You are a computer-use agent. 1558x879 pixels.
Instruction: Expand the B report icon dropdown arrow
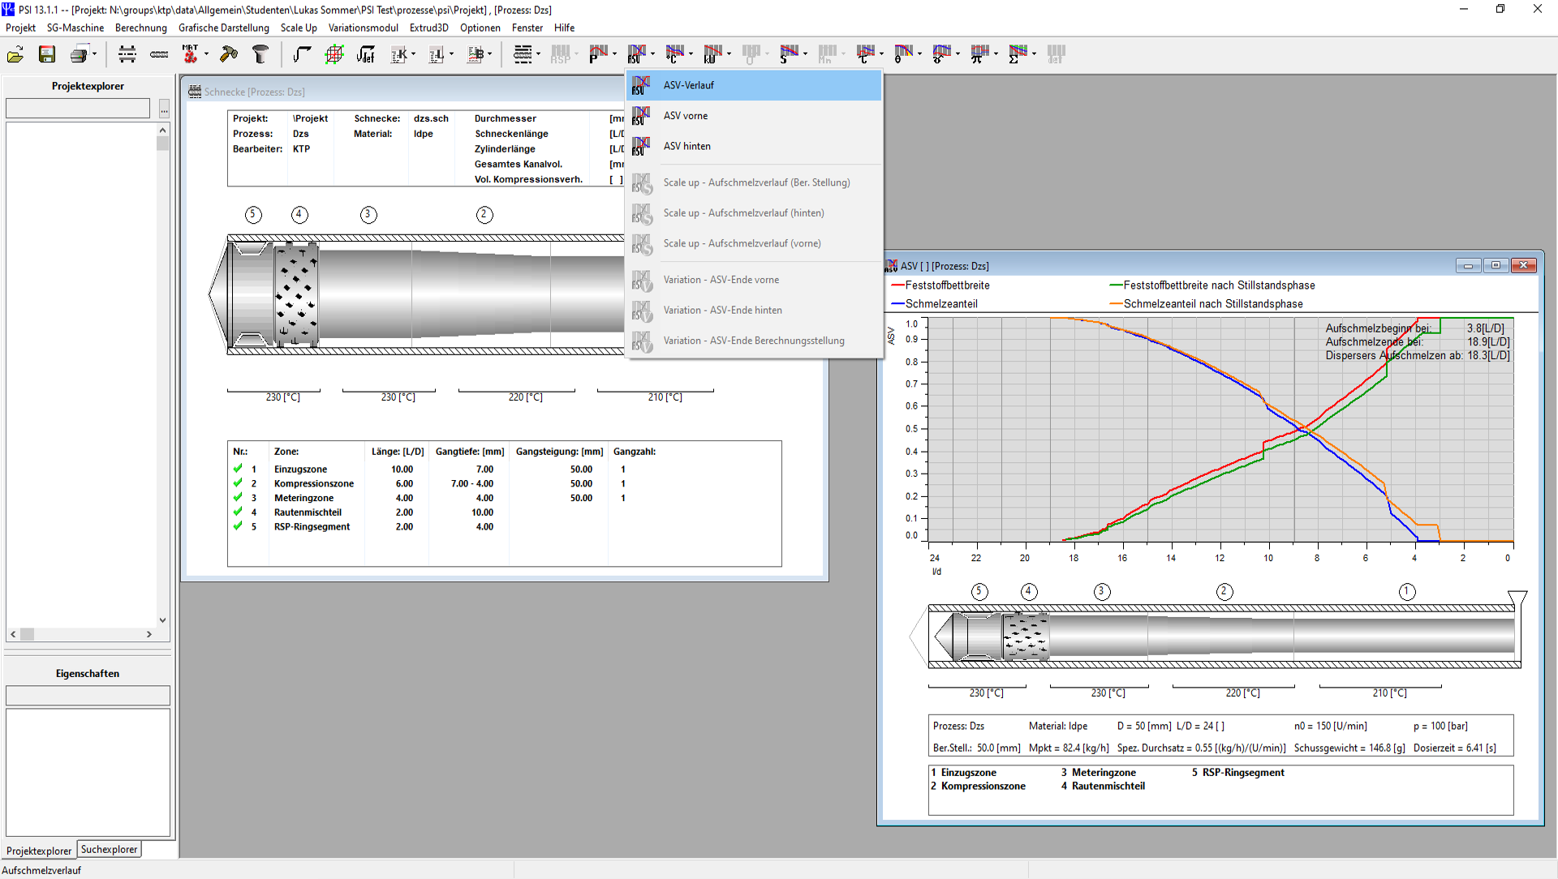pyautogui.click(x=490, y=54)
